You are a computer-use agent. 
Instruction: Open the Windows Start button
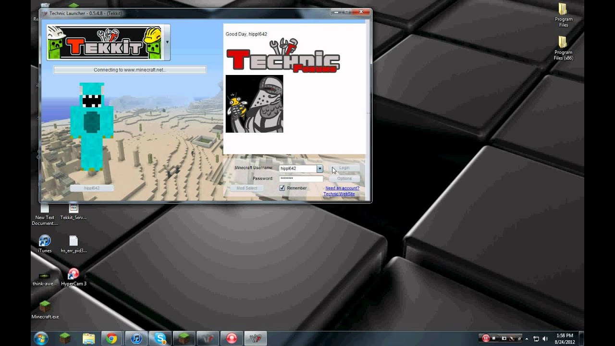[x=41, y=338]
